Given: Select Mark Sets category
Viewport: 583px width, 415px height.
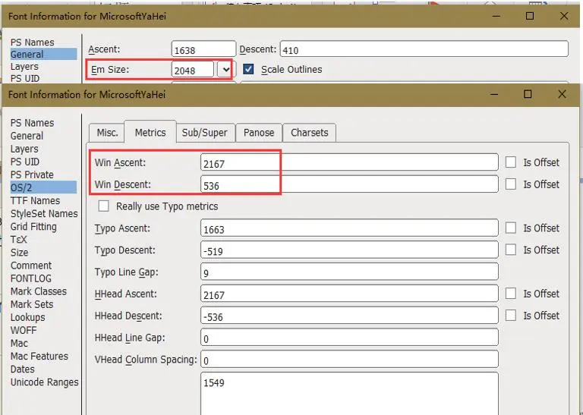Looking at the screenshot, I should 32,304.
